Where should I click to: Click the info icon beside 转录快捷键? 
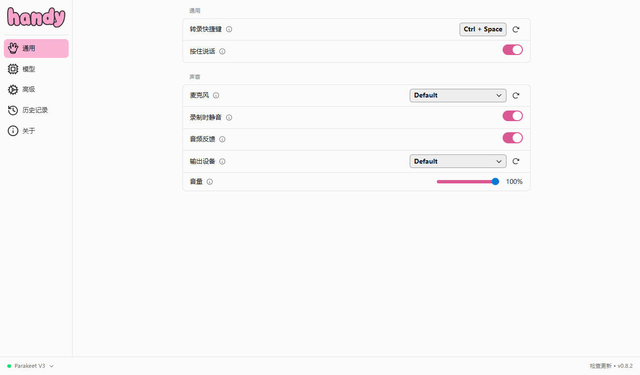point(229,29)
